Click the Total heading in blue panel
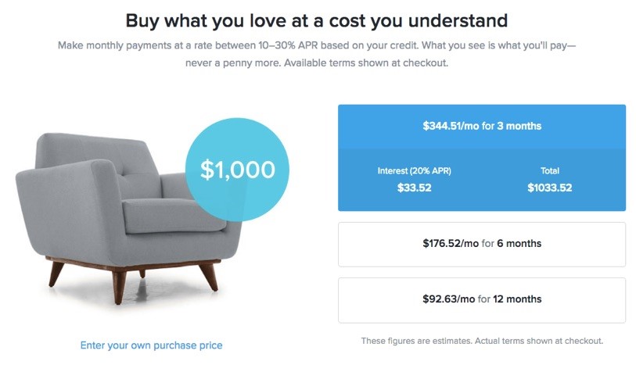The width and height of the screenshot is (636, 372). (x=550, y=171)
